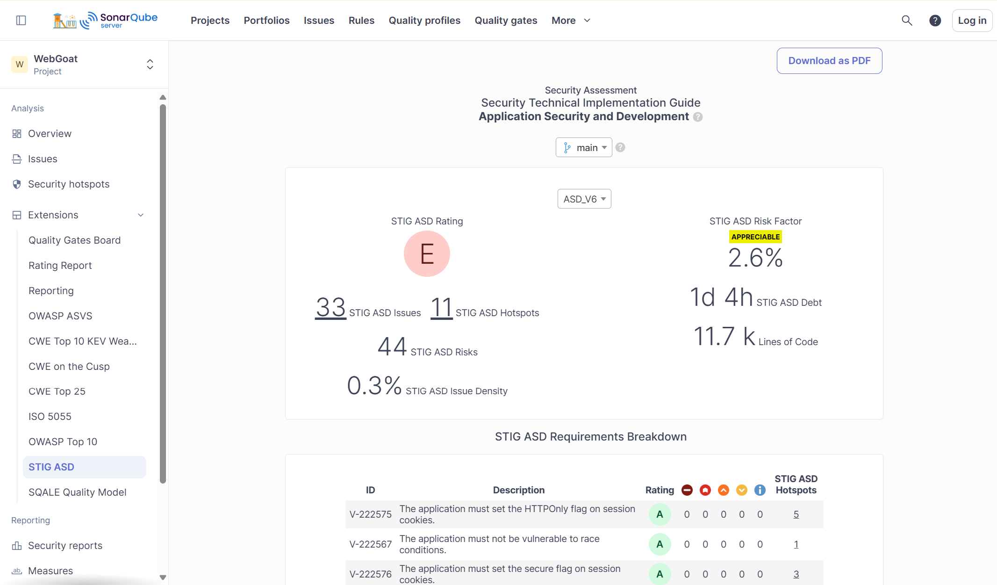Open Quality profiles menu
997x585 pixels.
(424, 21)
